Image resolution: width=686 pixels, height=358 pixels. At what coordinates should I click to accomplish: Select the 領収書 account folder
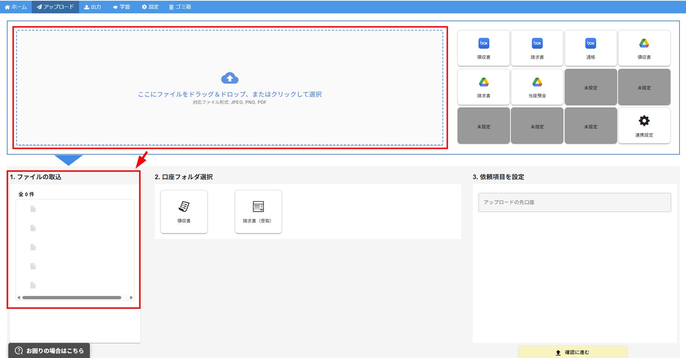point(184,212)
